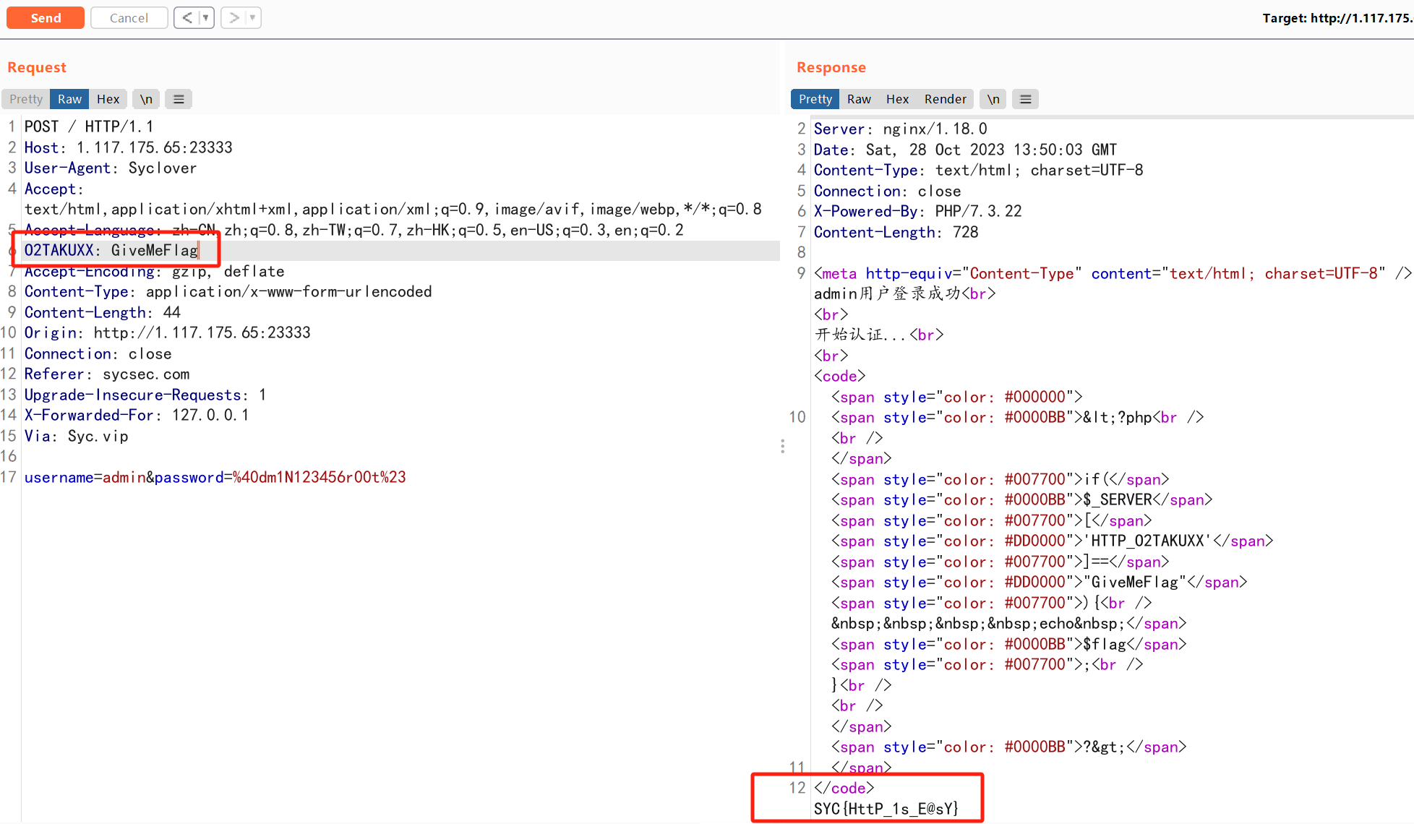Switch request view to the Pretty tab
Screen dimensions: 1414x824
pyautogui.click(x=26, y=99)
